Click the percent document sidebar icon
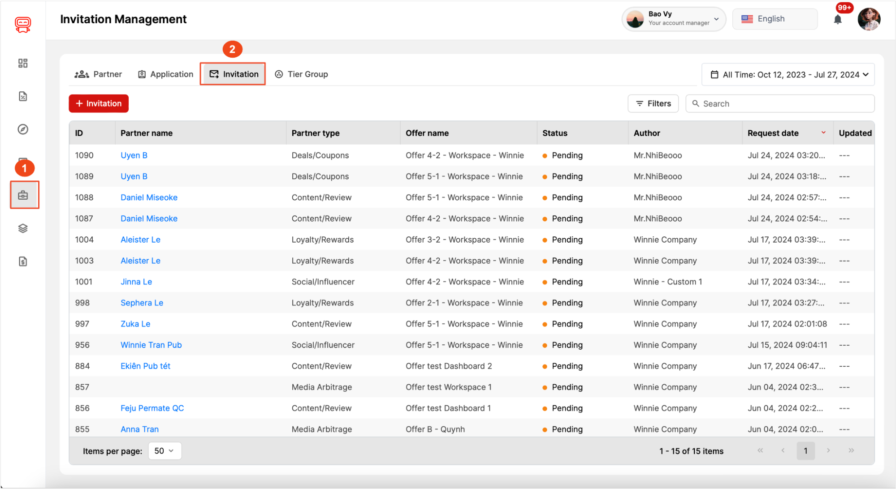Image resolution: width=896 pixels, height=489 pixels. [x=23, y=96]
